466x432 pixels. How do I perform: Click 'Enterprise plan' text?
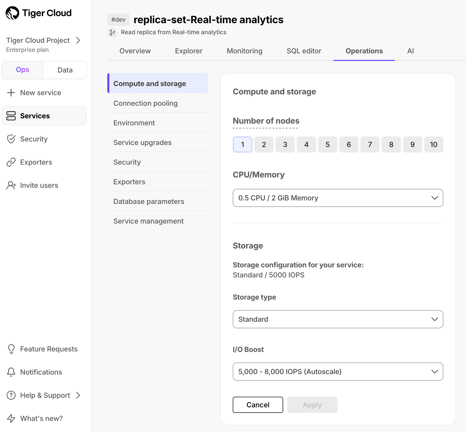point(27,50)
